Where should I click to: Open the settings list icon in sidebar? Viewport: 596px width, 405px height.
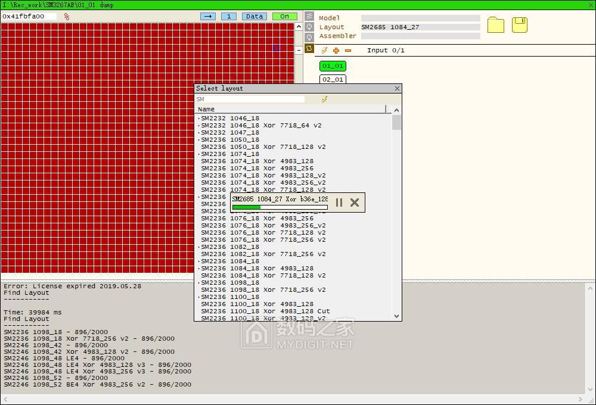pyautogui.click(x=309, y=16)
